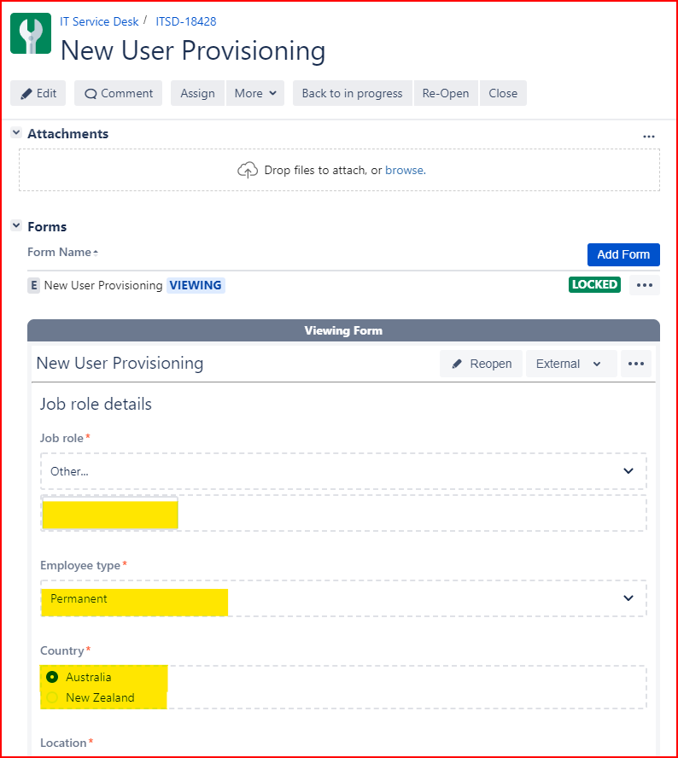Transition issue with Back to in progress

click(x=352, y=93)
